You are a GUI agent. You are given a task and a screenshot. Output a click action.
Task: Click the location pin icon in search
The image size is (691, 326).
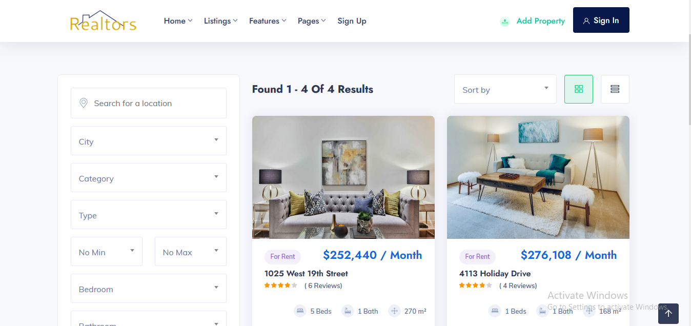[84, 103]
